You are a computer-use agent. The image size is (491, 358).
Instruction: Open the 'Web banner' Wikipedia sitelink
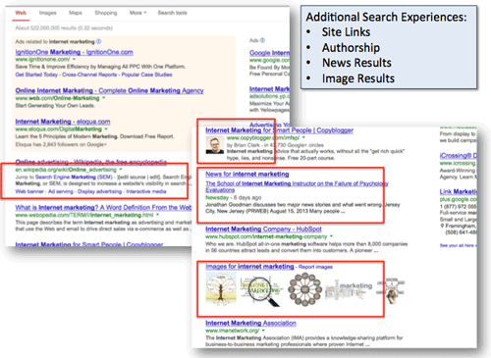(29, 191)
